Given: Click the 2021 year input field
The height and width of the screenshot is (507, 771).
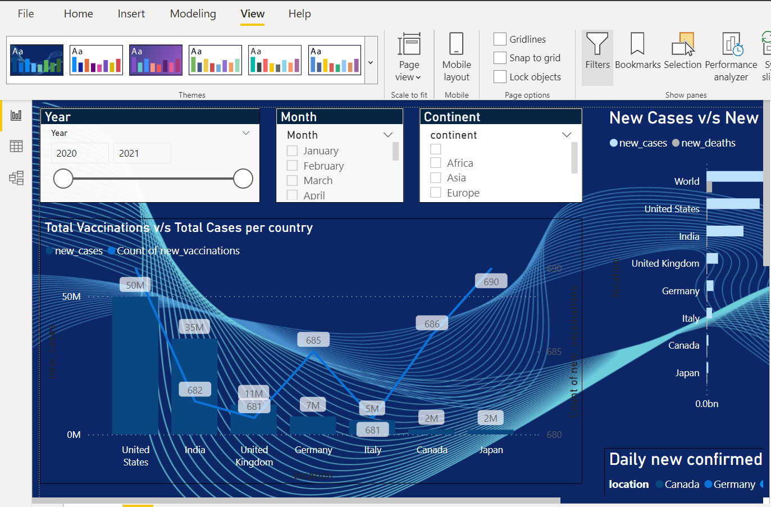Looking at the screenshot, I should pos(142,152).
